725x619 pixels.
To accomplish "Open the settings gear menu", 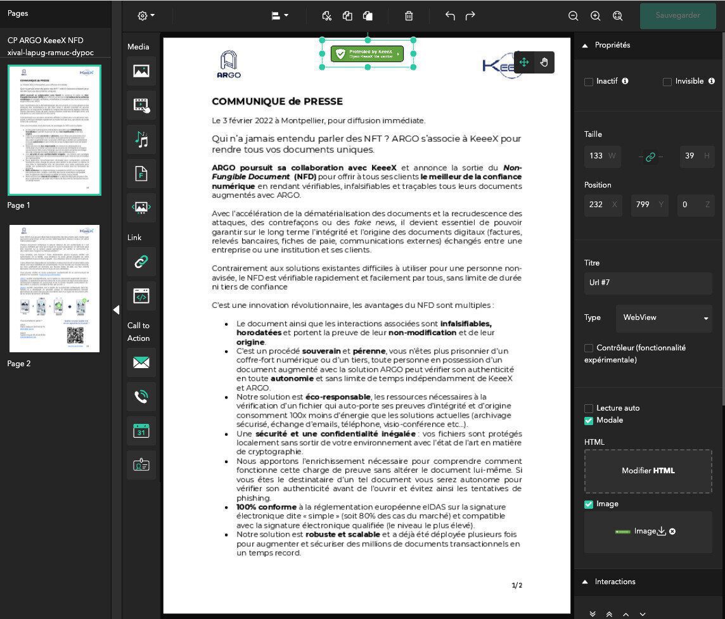I will click(146, 16).
